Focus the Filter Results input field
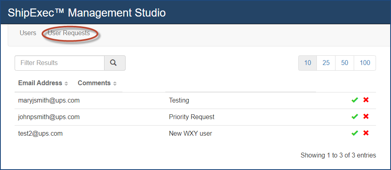This screenshot has height=170, width=391. click(59, 63)
